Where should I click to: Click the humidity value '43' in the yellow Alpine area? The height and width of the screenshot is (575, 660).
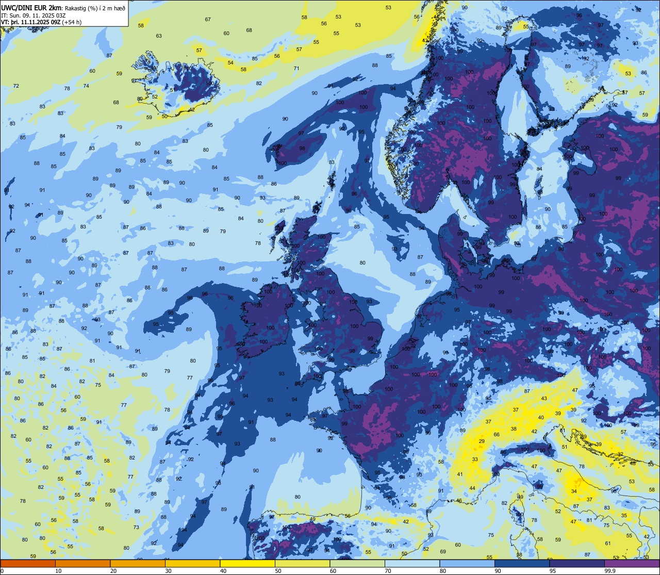544,398
